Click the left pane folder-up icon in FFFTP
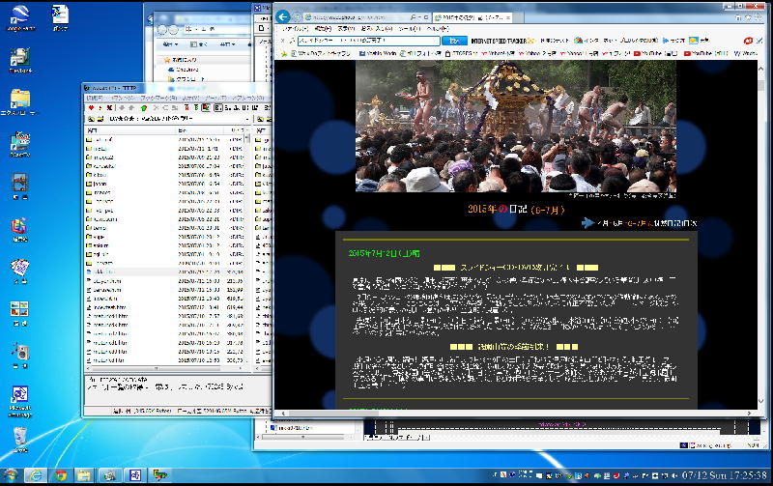The image size is (773, 486). (91, 119)
